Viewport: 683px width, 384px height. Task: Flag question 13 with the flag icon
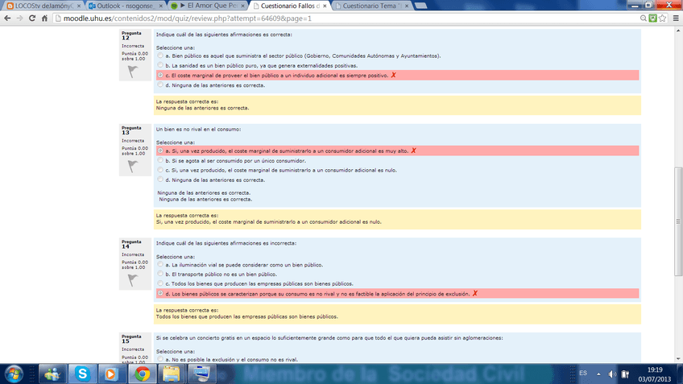[x=130, y=167]
